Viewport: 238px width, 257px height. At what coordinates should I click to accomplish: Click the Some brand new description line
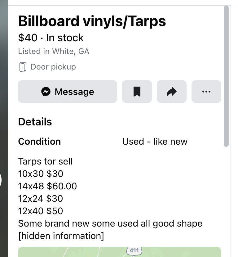(110, 223)
